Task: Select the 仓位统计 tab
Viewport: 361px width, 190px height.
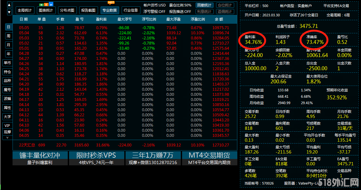Action: (225, 5)
